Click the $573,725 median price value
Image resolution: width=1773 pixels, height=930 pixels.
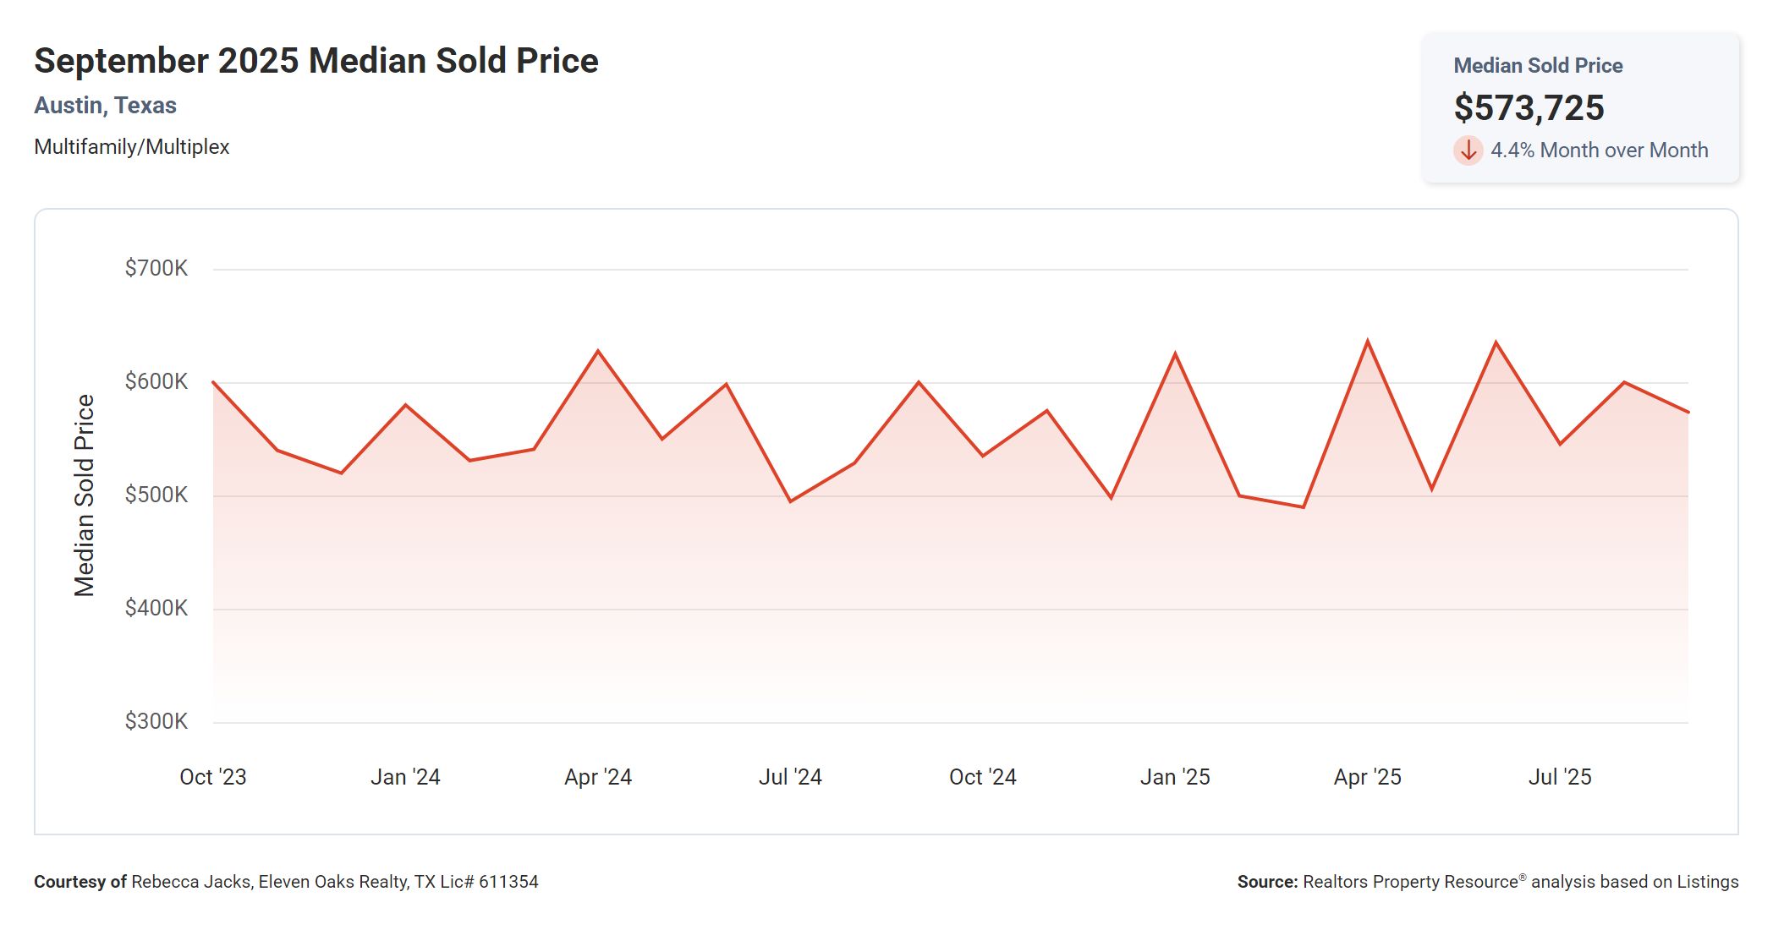click(x=1529, y=108)
